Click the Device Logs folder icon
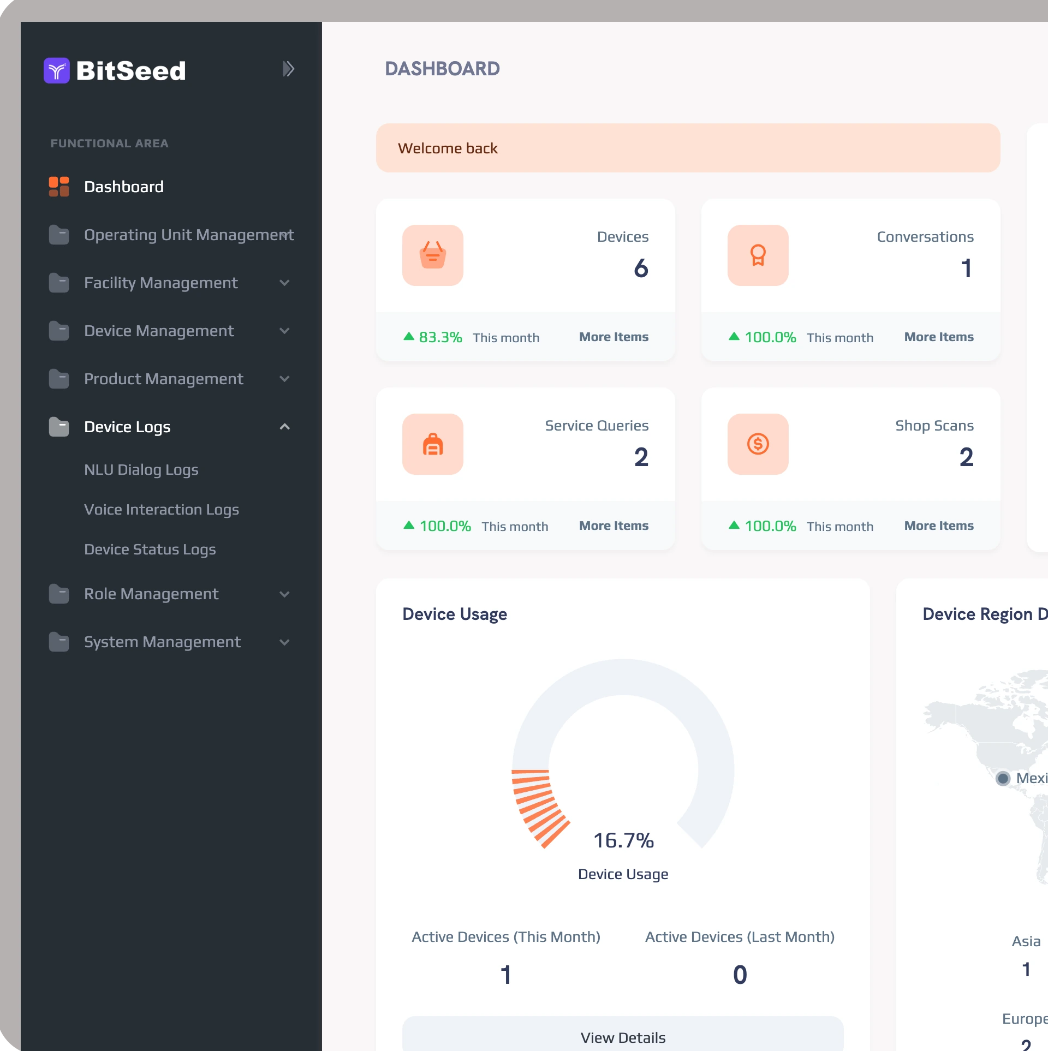 coord(59,427)
